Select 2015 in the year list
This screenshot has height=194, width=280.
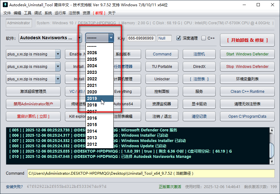pos(99,125)
